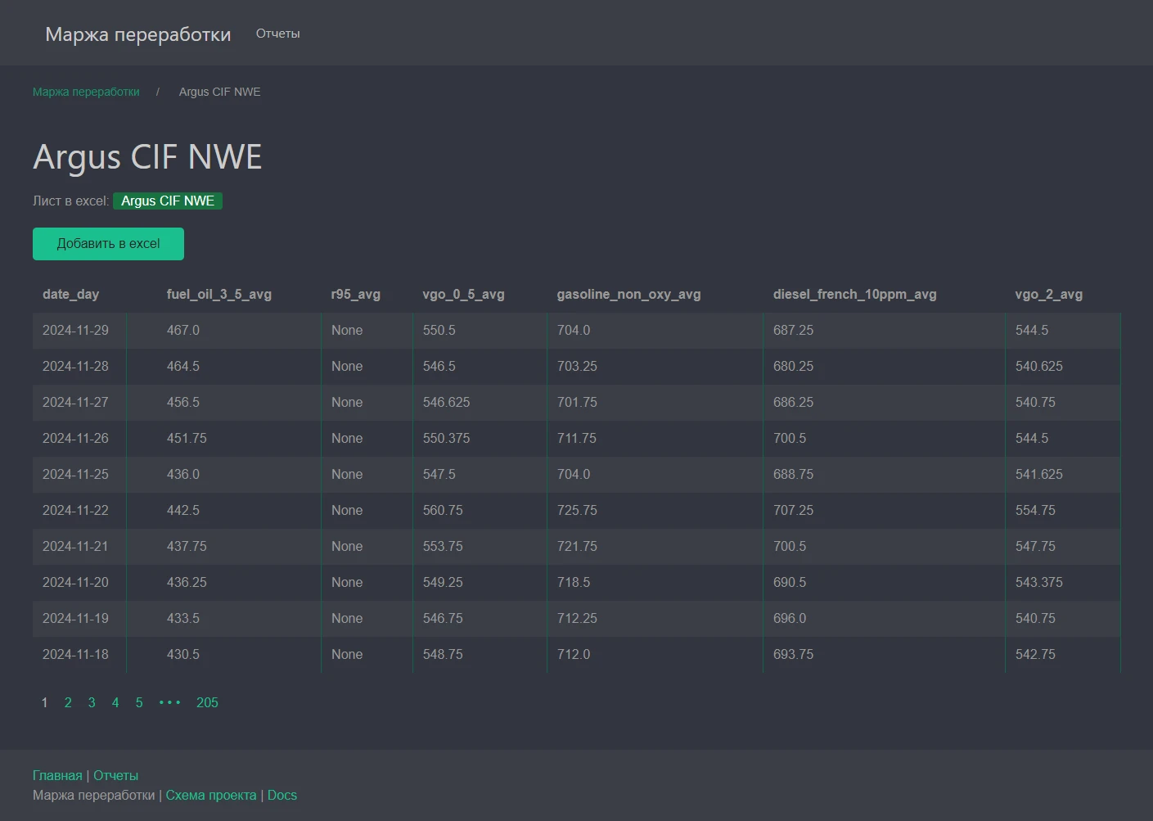Image resolution: width=1153 pixels, height=821 pixels.
Task: Open Отчеты link in footer
Action: coord(115,775)
